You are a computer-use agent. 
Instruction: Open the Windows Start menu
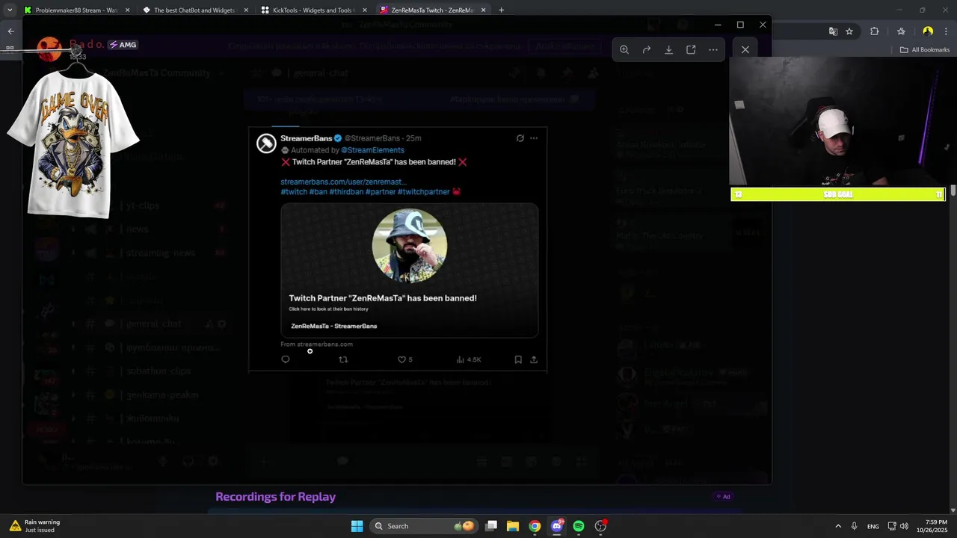(357, 526)
